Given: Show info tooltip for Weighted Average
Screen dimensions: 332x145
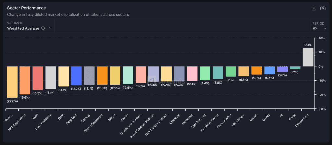Looking at the screenshot, I should (43, 28).
